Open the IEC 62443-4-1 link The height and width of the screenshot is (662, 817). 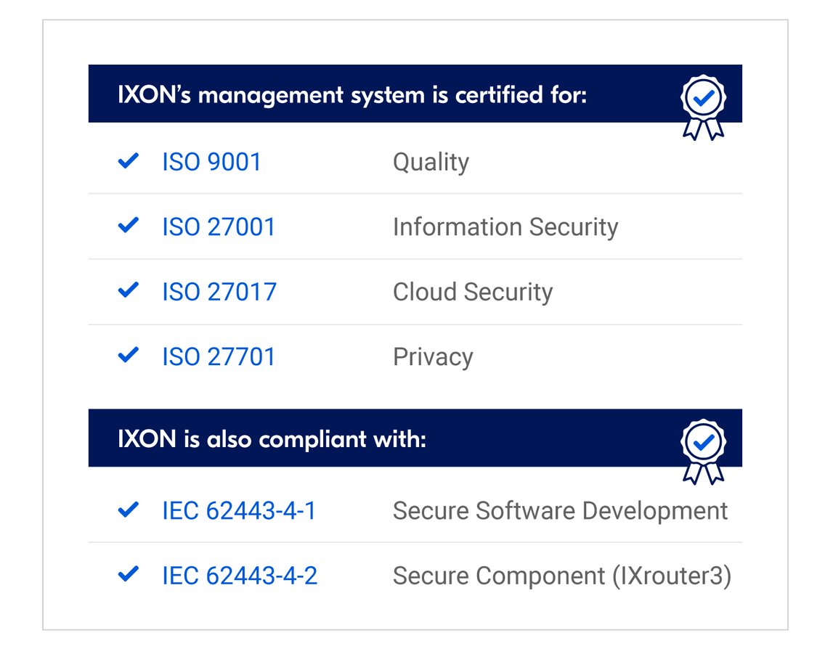(x=237, y=510)
